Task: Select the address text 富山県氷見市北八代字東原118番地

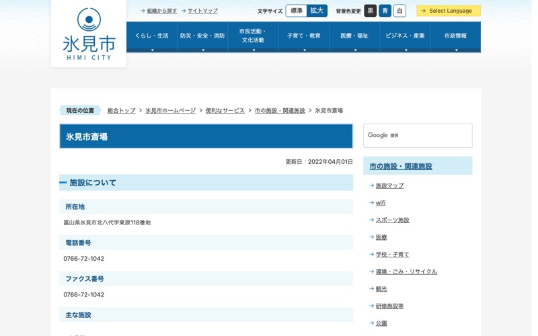Action: click(107, 222)
